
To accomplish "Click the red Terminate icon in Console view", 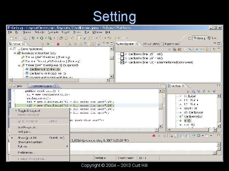I will 154,136.
